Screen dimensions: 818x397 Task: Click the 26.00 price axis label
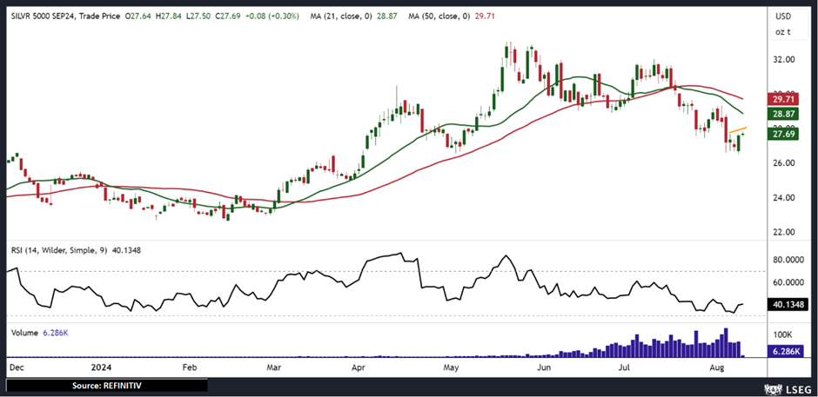[x=786, y=163]
